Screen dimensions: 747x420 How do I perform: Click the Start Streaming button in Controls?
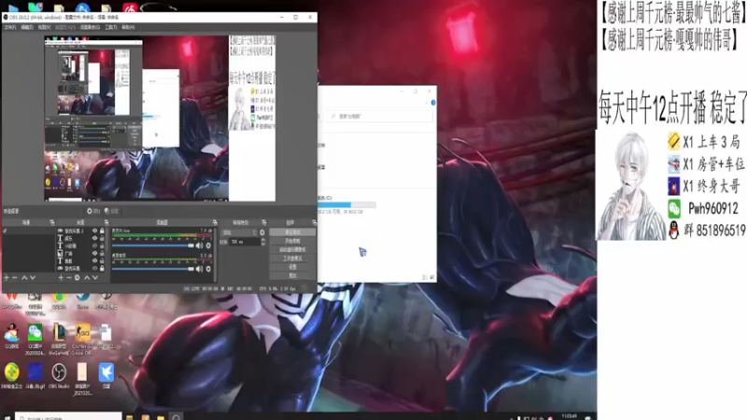coord(292,231)
